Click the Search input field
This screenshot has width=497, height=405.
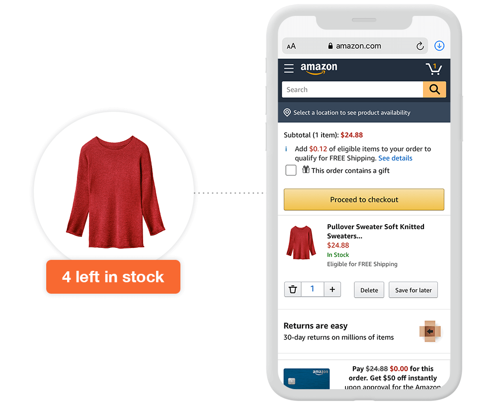click(x=352, y=89)
